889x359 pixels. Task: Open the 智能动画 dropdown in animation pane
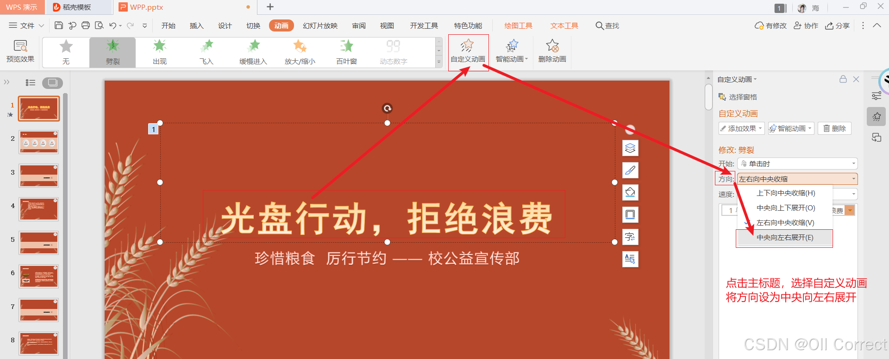(791, 128)
